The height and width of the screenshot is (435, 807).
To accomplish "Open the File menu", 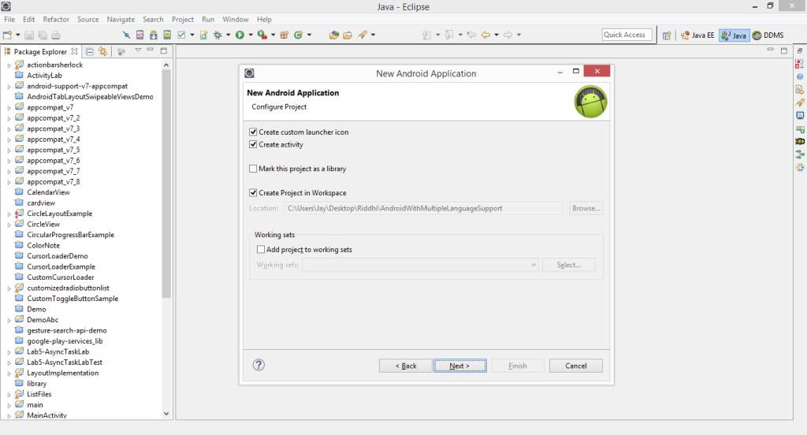I will [x=9, y=19].
